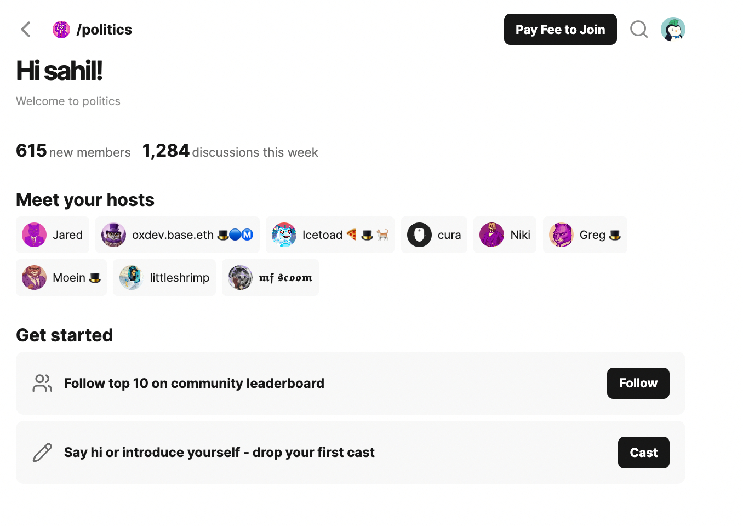Viewport: 743px width, 526px height.
Task: Click the politics channel avatar icon
Action: [x=61, y=30]
